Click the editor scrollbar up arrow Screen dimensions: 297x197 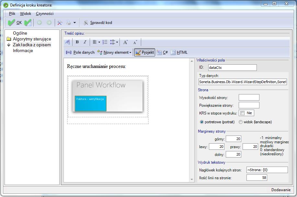click(x=192, y=61)
